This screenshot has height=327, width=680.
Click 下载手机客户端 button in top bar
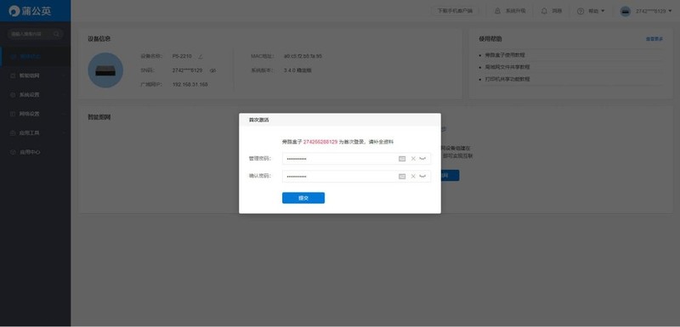(x=455, y=11)
